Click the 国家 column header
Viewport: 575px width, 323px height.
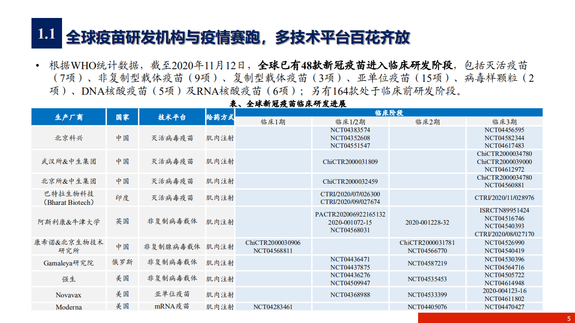(x=122, y=117)
